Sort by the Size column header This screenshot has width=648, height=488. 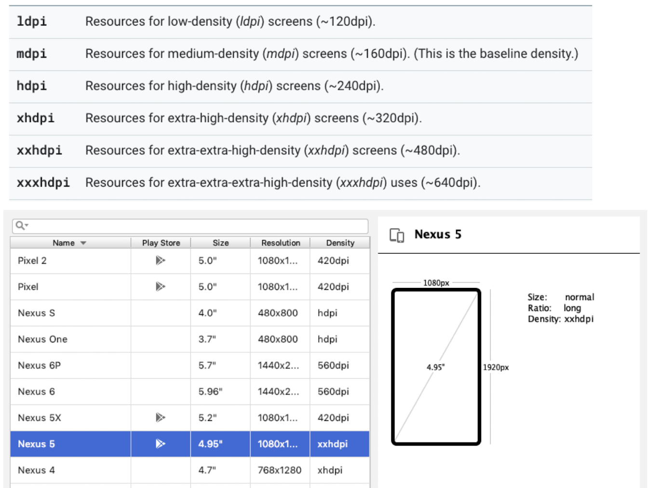click(x=221, y=243)
